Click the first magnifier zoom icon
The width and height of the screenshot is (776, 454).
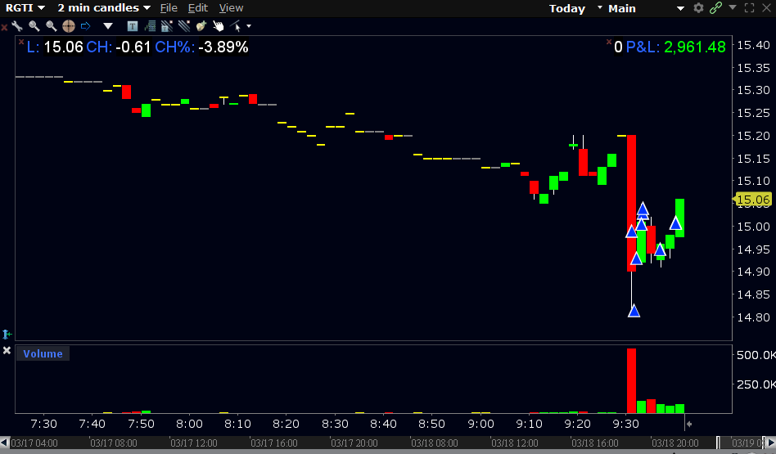pyautogui.click(x=34, y=25)
